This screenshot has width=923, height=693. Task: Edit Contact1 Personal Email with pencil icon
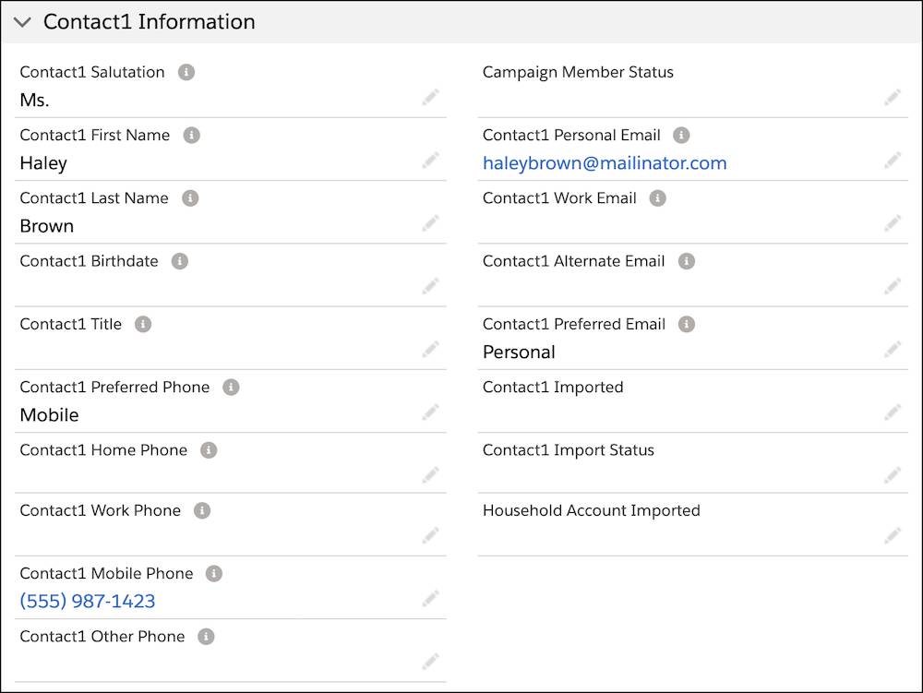point(893,160)
